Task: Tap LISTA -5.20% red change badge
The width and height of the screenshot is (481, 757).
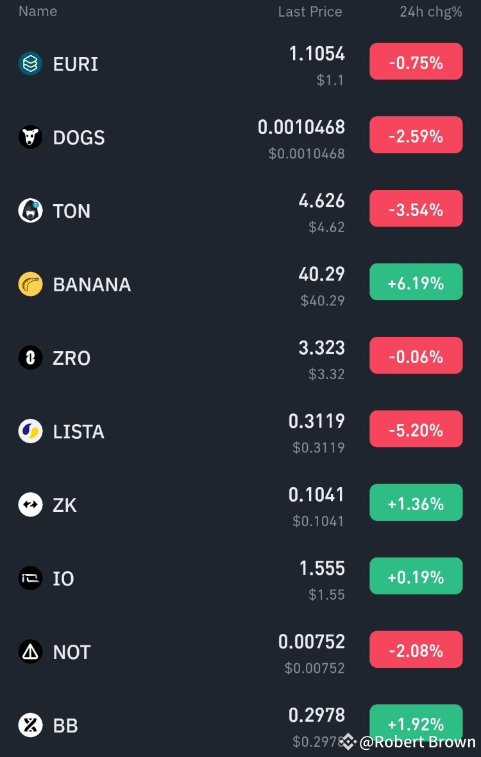Action: 416,429
